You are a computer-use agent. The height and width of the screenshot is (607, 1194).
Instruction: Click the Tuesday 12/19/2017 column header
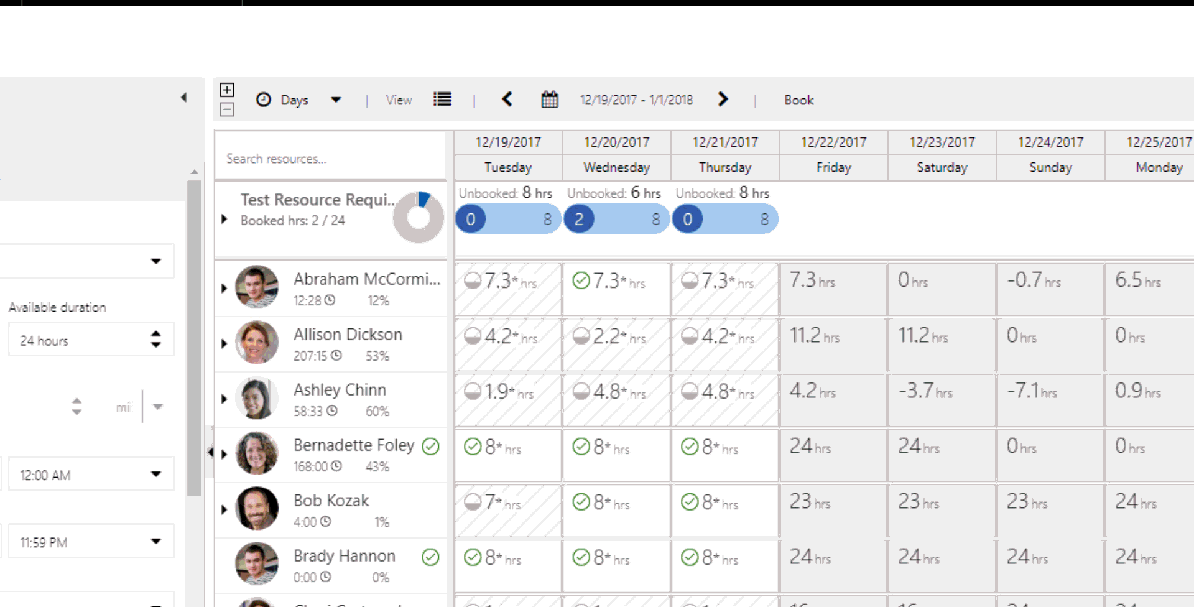(508, 155)
